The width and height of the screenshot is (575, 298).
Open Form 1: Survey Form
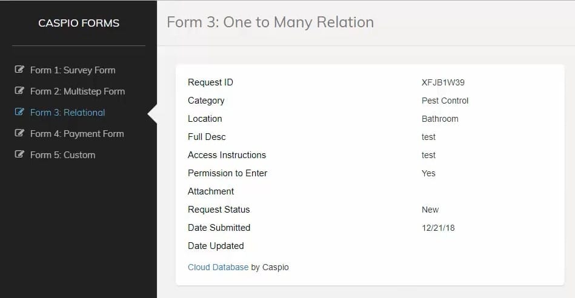73,70
